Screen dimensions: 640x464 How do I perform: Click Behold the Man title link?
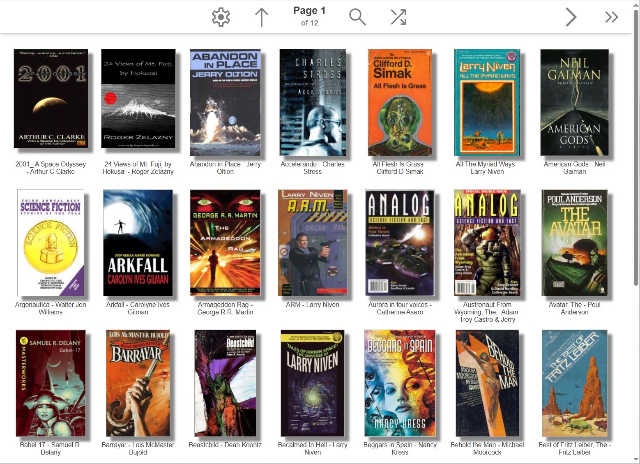487,448
